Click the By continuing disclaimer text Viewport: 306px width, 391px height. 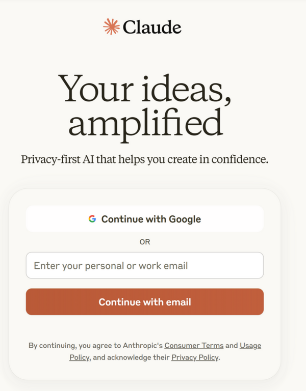pos(145,351)
